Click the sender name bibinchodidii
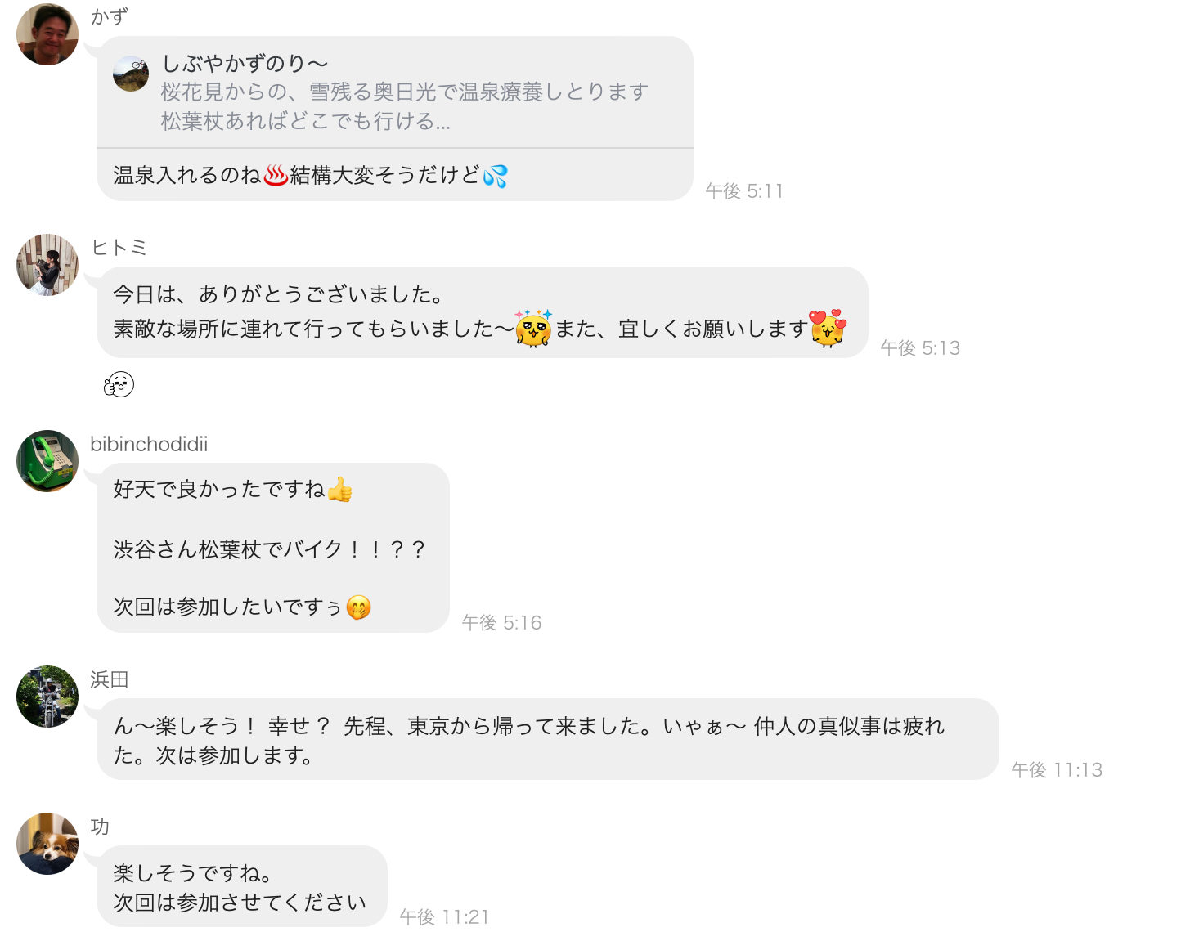This screenshot has height=950, width=1181. (x=149, y=444)
